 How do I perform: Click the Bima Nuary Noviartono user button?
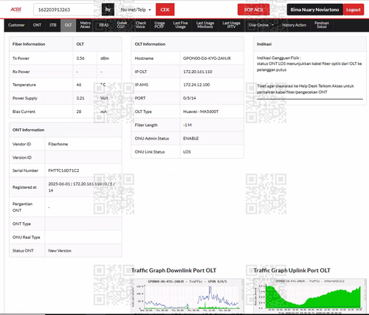314,10
